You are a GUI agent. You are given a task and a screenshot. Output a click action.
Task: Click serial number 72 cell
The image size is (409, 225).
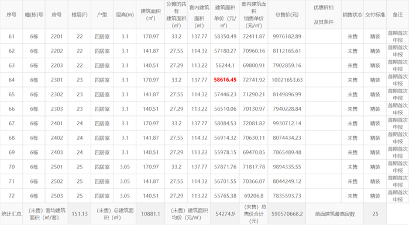pyautogui.click(x=12, y=196)
